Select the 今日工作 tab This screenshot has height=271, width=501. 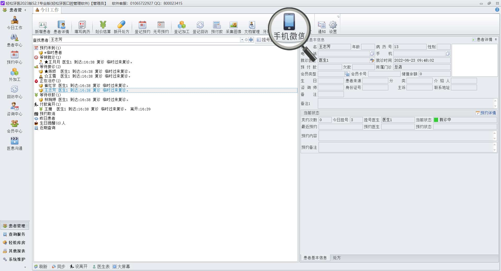[47, 10]
